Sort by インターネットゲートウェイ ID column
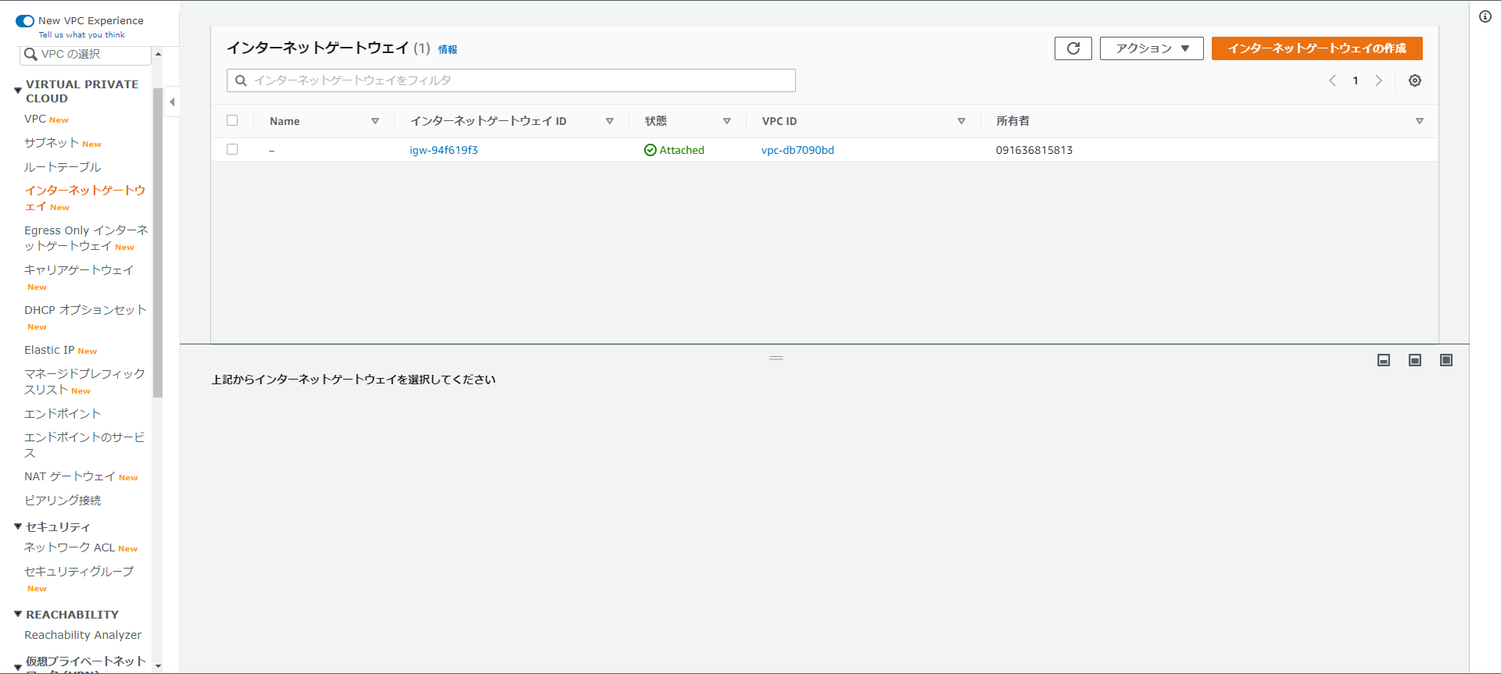 pyautogui.click(x=610, y=121)
